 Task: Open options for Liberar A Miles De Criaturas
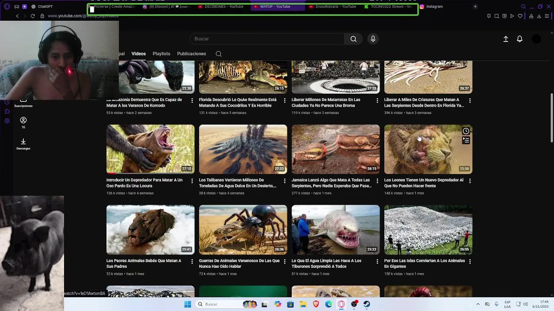pyautogui.click(x=470, y=100)
